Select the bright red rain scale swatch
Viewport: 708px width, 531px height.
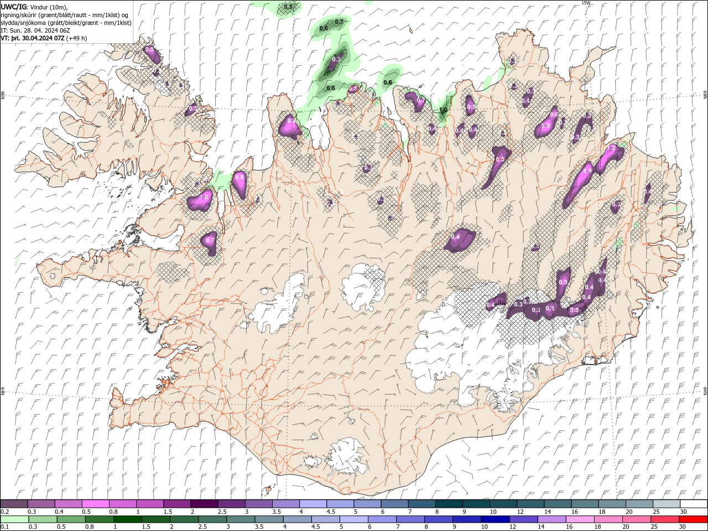(x=693, y=519)
